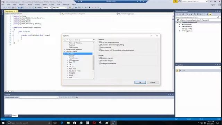Viewport: 222px width, 125px height.
Task: Open the VIEW menu
Action: pyautogui.click(x=15, y=5)
